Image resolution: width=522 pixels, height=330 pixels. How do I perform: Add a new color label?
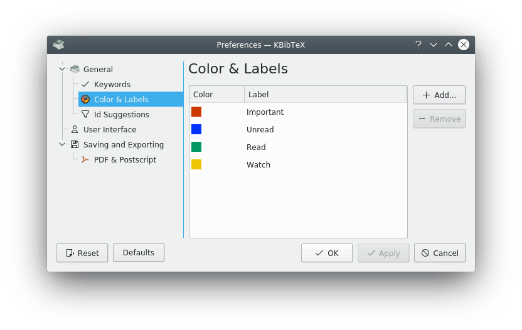tap(439, 95)
